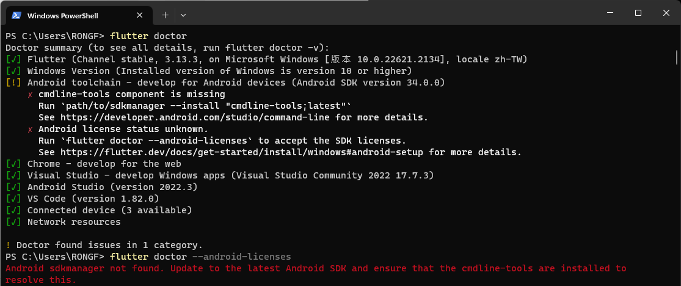Screen dimensions: 681x286
Task: Click the terminal vertical scrollbar thumb
Action: (x=677, y=58)
